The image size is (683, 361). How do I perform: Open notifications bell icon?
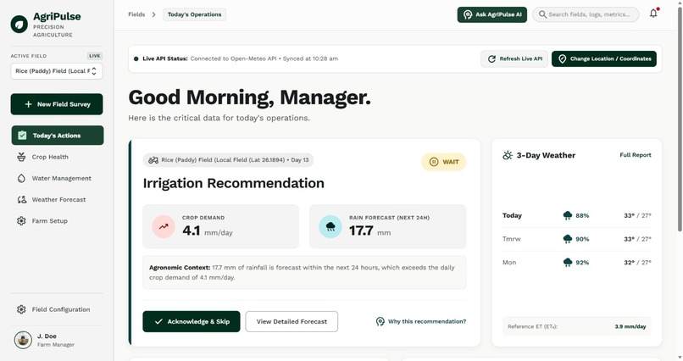653,14
